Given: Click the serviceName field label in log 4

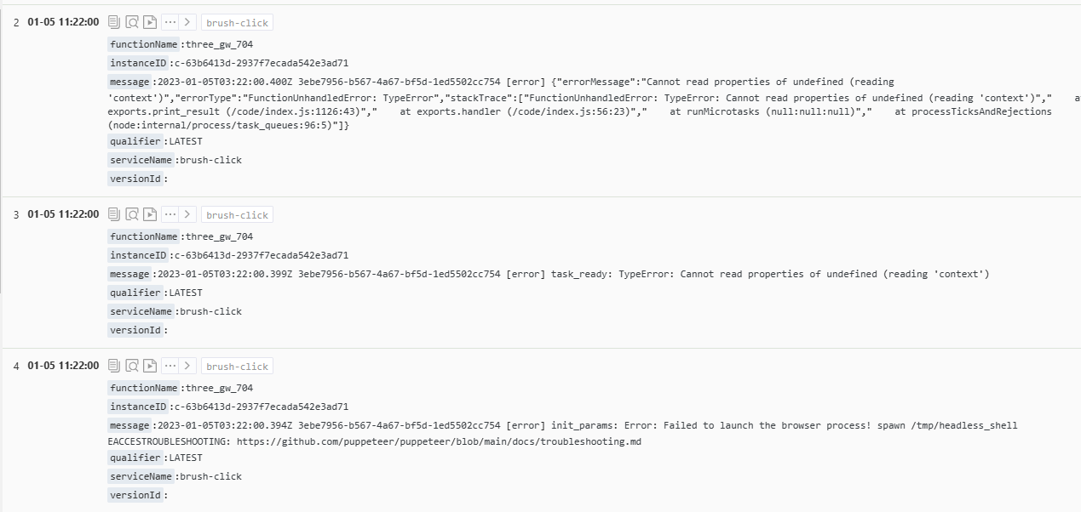Looking at the screenshot, I should (x=141, y=476).
